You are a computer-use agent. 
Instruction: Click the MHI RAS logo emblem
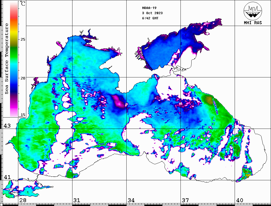(x=253, y=11)
